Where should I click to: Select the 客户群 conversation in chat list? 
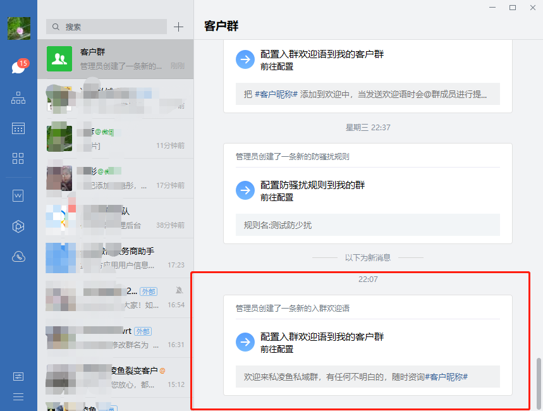click(x=115, y=59)
